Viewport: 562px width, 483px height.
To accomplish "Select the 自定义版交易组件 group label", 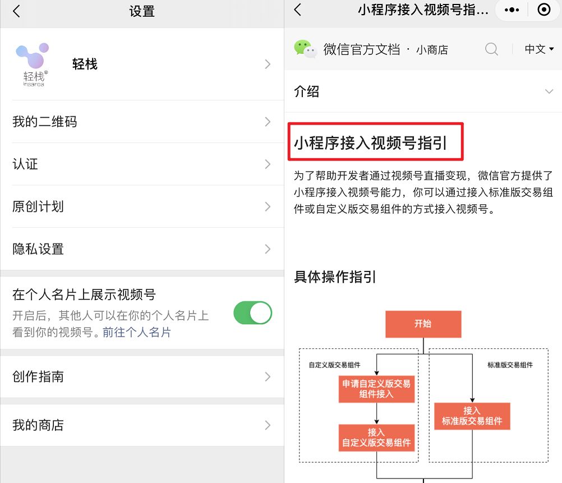I will (x=334, y=365).
